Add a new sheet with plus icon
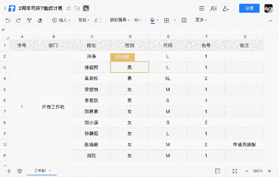Screen dimensions: 279x177 (9, 171)
